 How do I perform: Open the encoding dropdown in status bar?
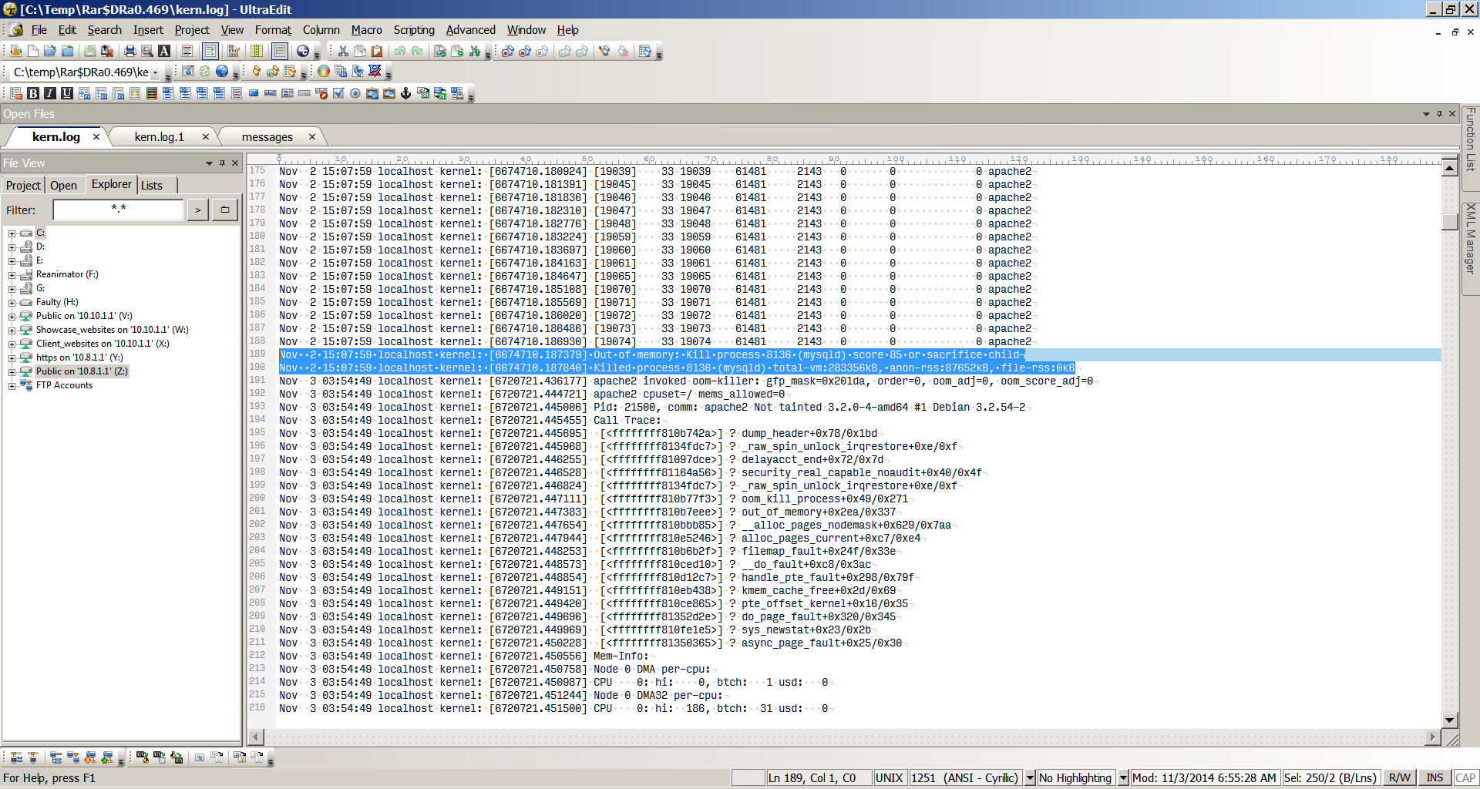click(x=1029, y=777)
